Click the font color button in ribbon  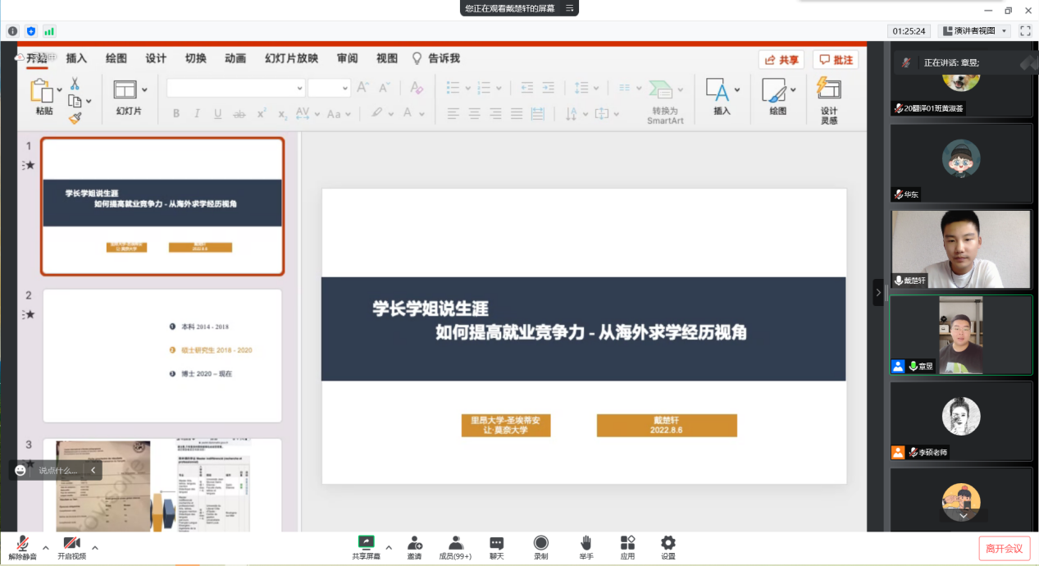click(x=409, y=113)
